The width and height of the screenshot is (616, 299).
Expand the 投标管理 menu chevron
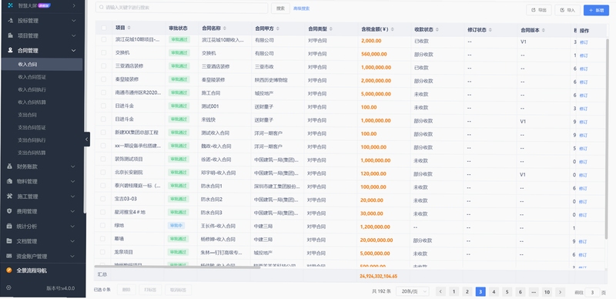coord(73,21)
